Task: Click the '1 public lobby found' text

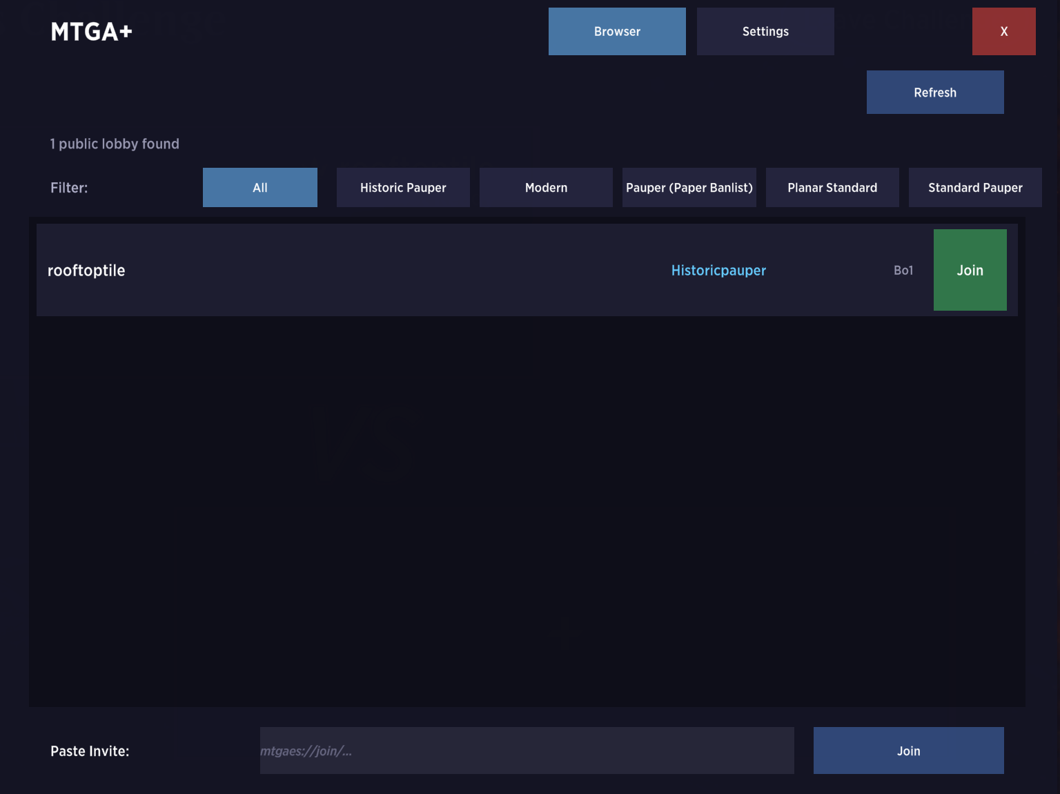Action: (114, 144)
